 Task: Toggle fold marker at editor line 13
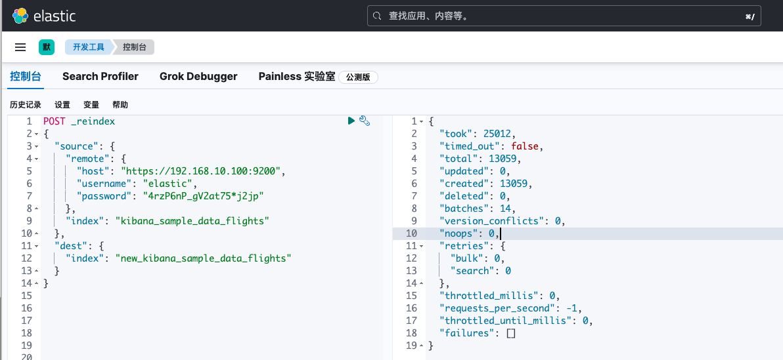[x=36, y=271]
